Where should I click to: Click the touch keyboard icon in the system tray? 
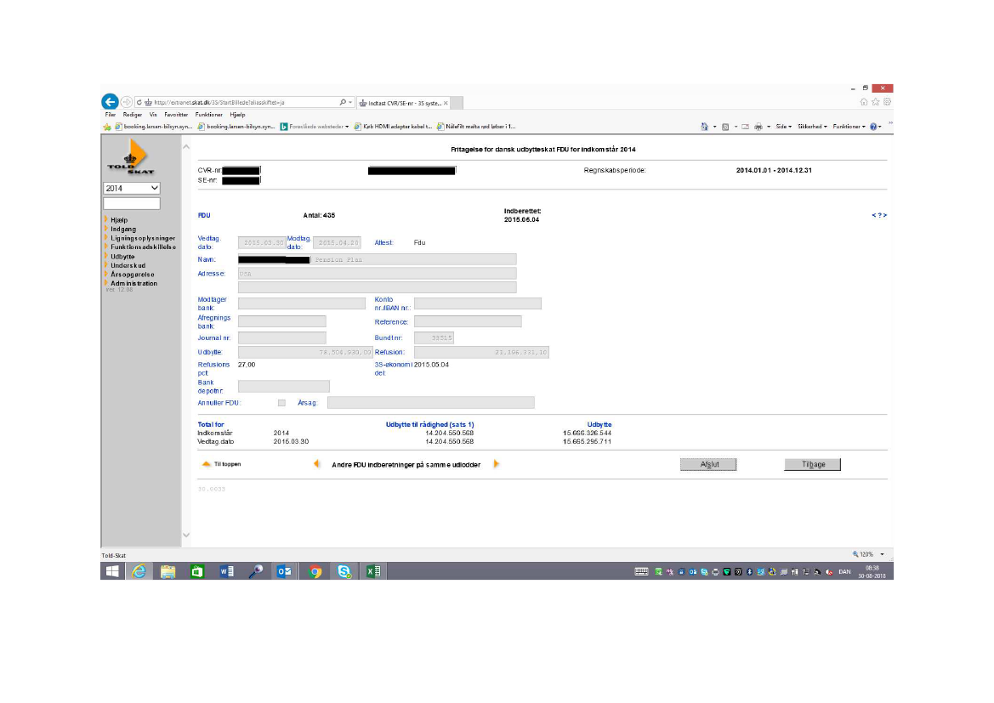tap(641, 572)
